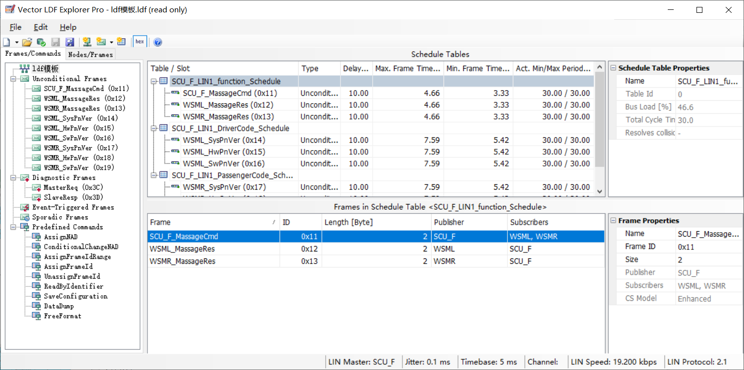Toggle collapse of Schedule Table Properties section

615,68
